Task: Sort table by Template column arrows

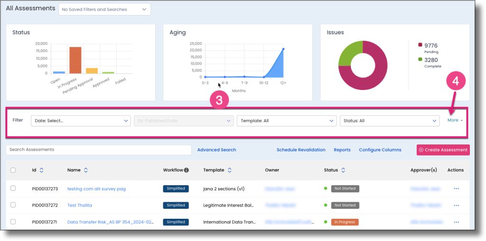Action: point(230,170)
